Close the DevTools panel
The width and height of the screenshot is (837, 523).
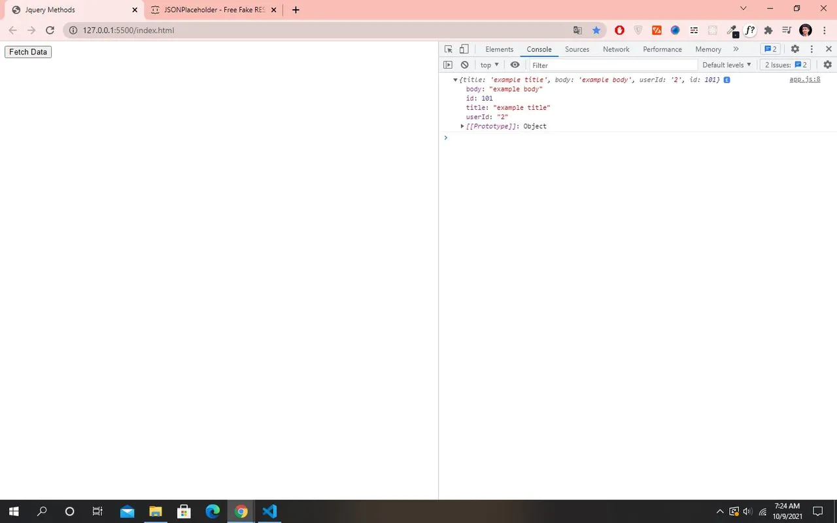pyautogui.click(x=828, y=49)
